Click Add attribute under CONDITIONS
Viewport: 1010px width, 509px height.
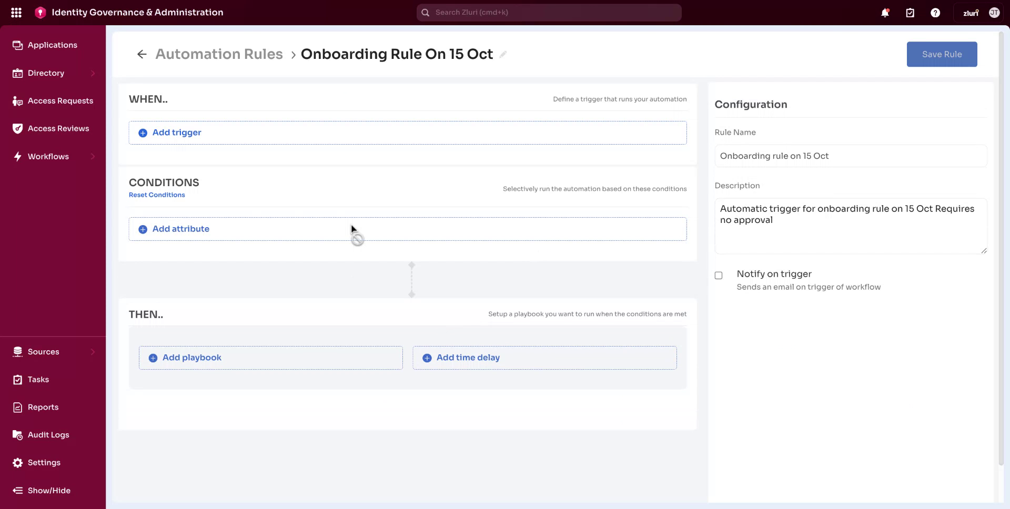pyautogui.click(x=180, y=229)
